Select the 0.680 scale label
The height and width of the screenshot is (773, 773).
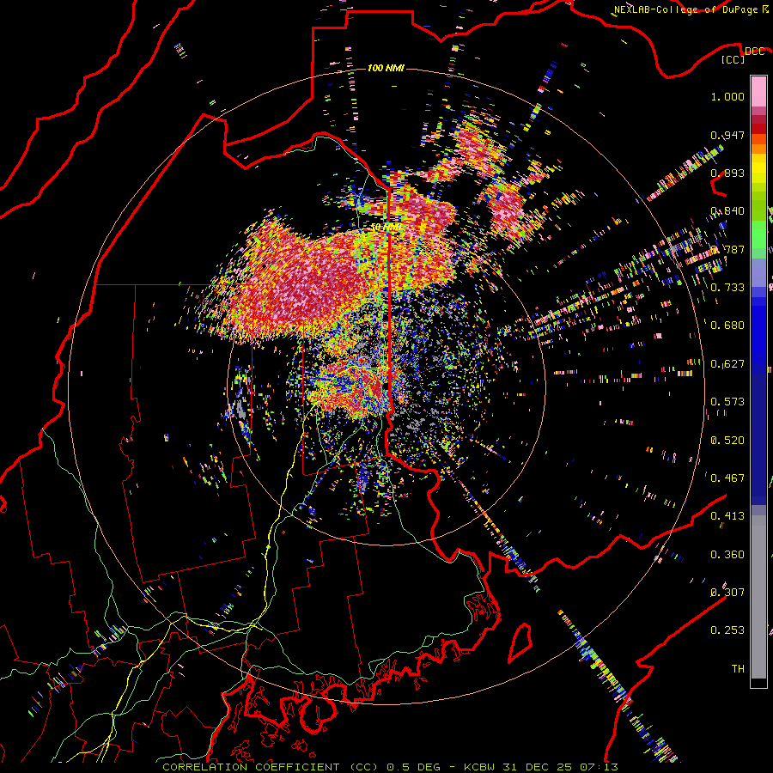pyautogui.click(x=727, y=326)
